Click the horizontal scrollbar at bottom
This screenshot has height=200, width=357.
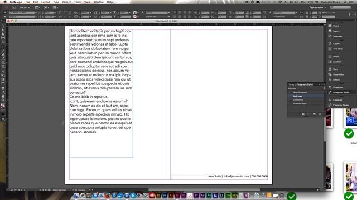(x=204, y=190)
